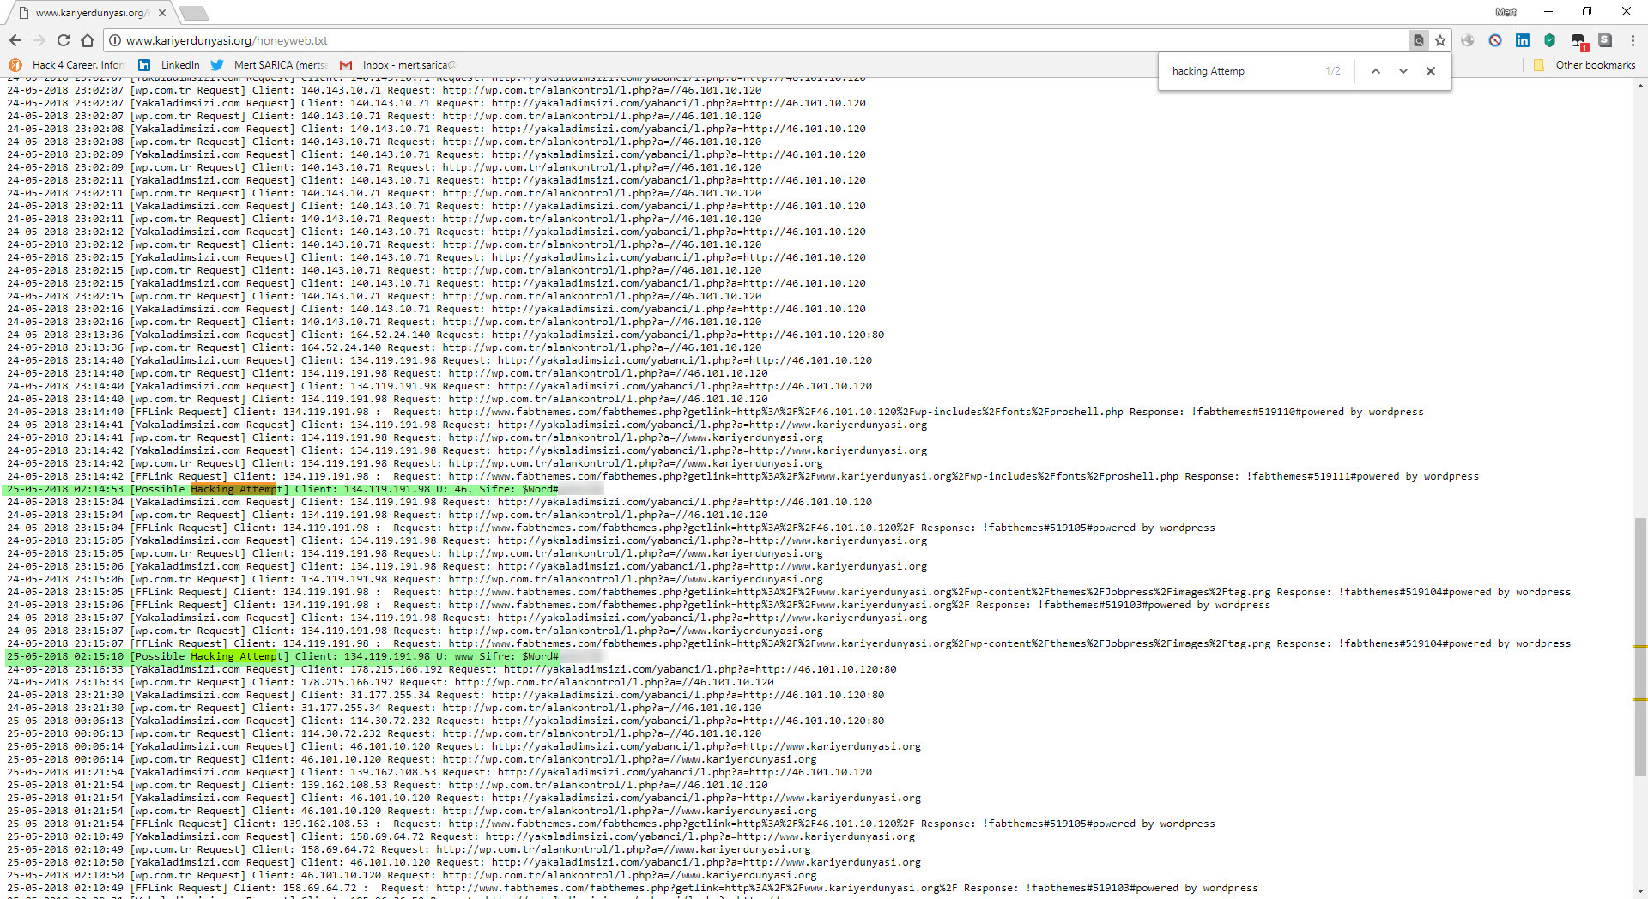Open the browser home page
Viewport: 1648px width, 899px height.
point(88,40)
